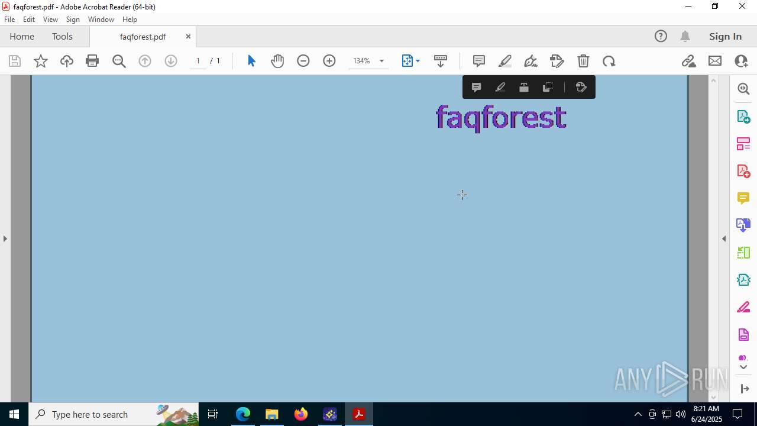Open the File menu
The width and height of the screenshot is (757, 426).
[x=9, y=20]
